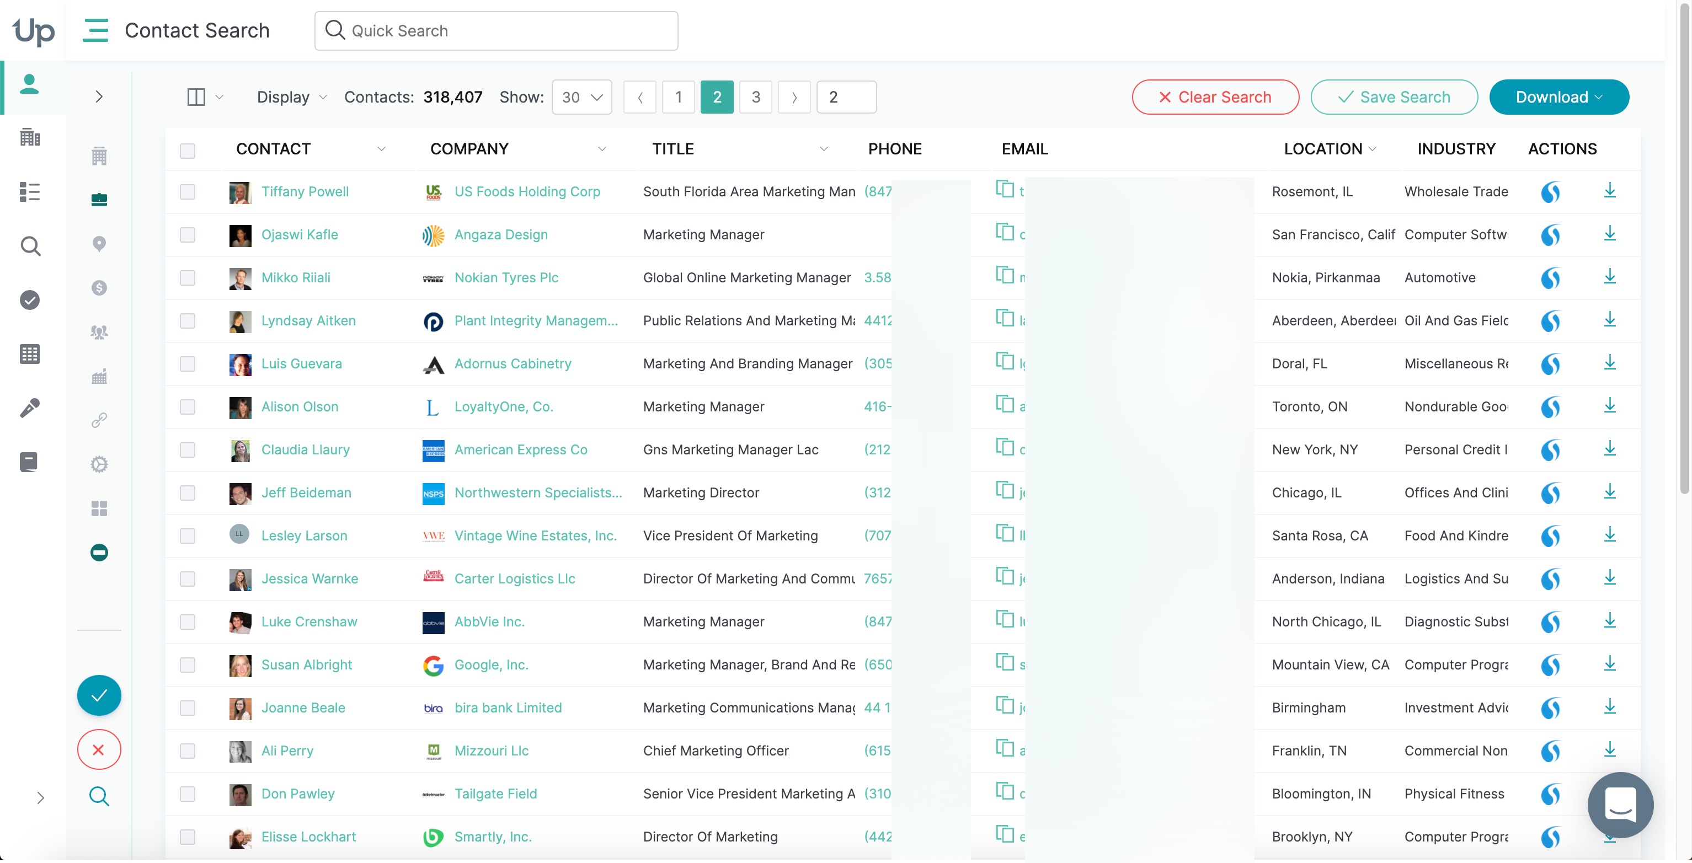The height and width of the screenshot is (863, 1692).
Task: Click the microphone icon in the sidebar
Action: coord(30,409)
